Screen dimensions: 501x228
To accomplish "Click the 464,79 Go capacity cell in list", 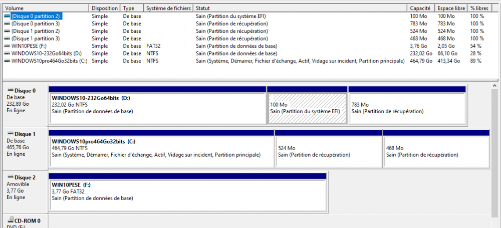I will [x=421, y=61].
